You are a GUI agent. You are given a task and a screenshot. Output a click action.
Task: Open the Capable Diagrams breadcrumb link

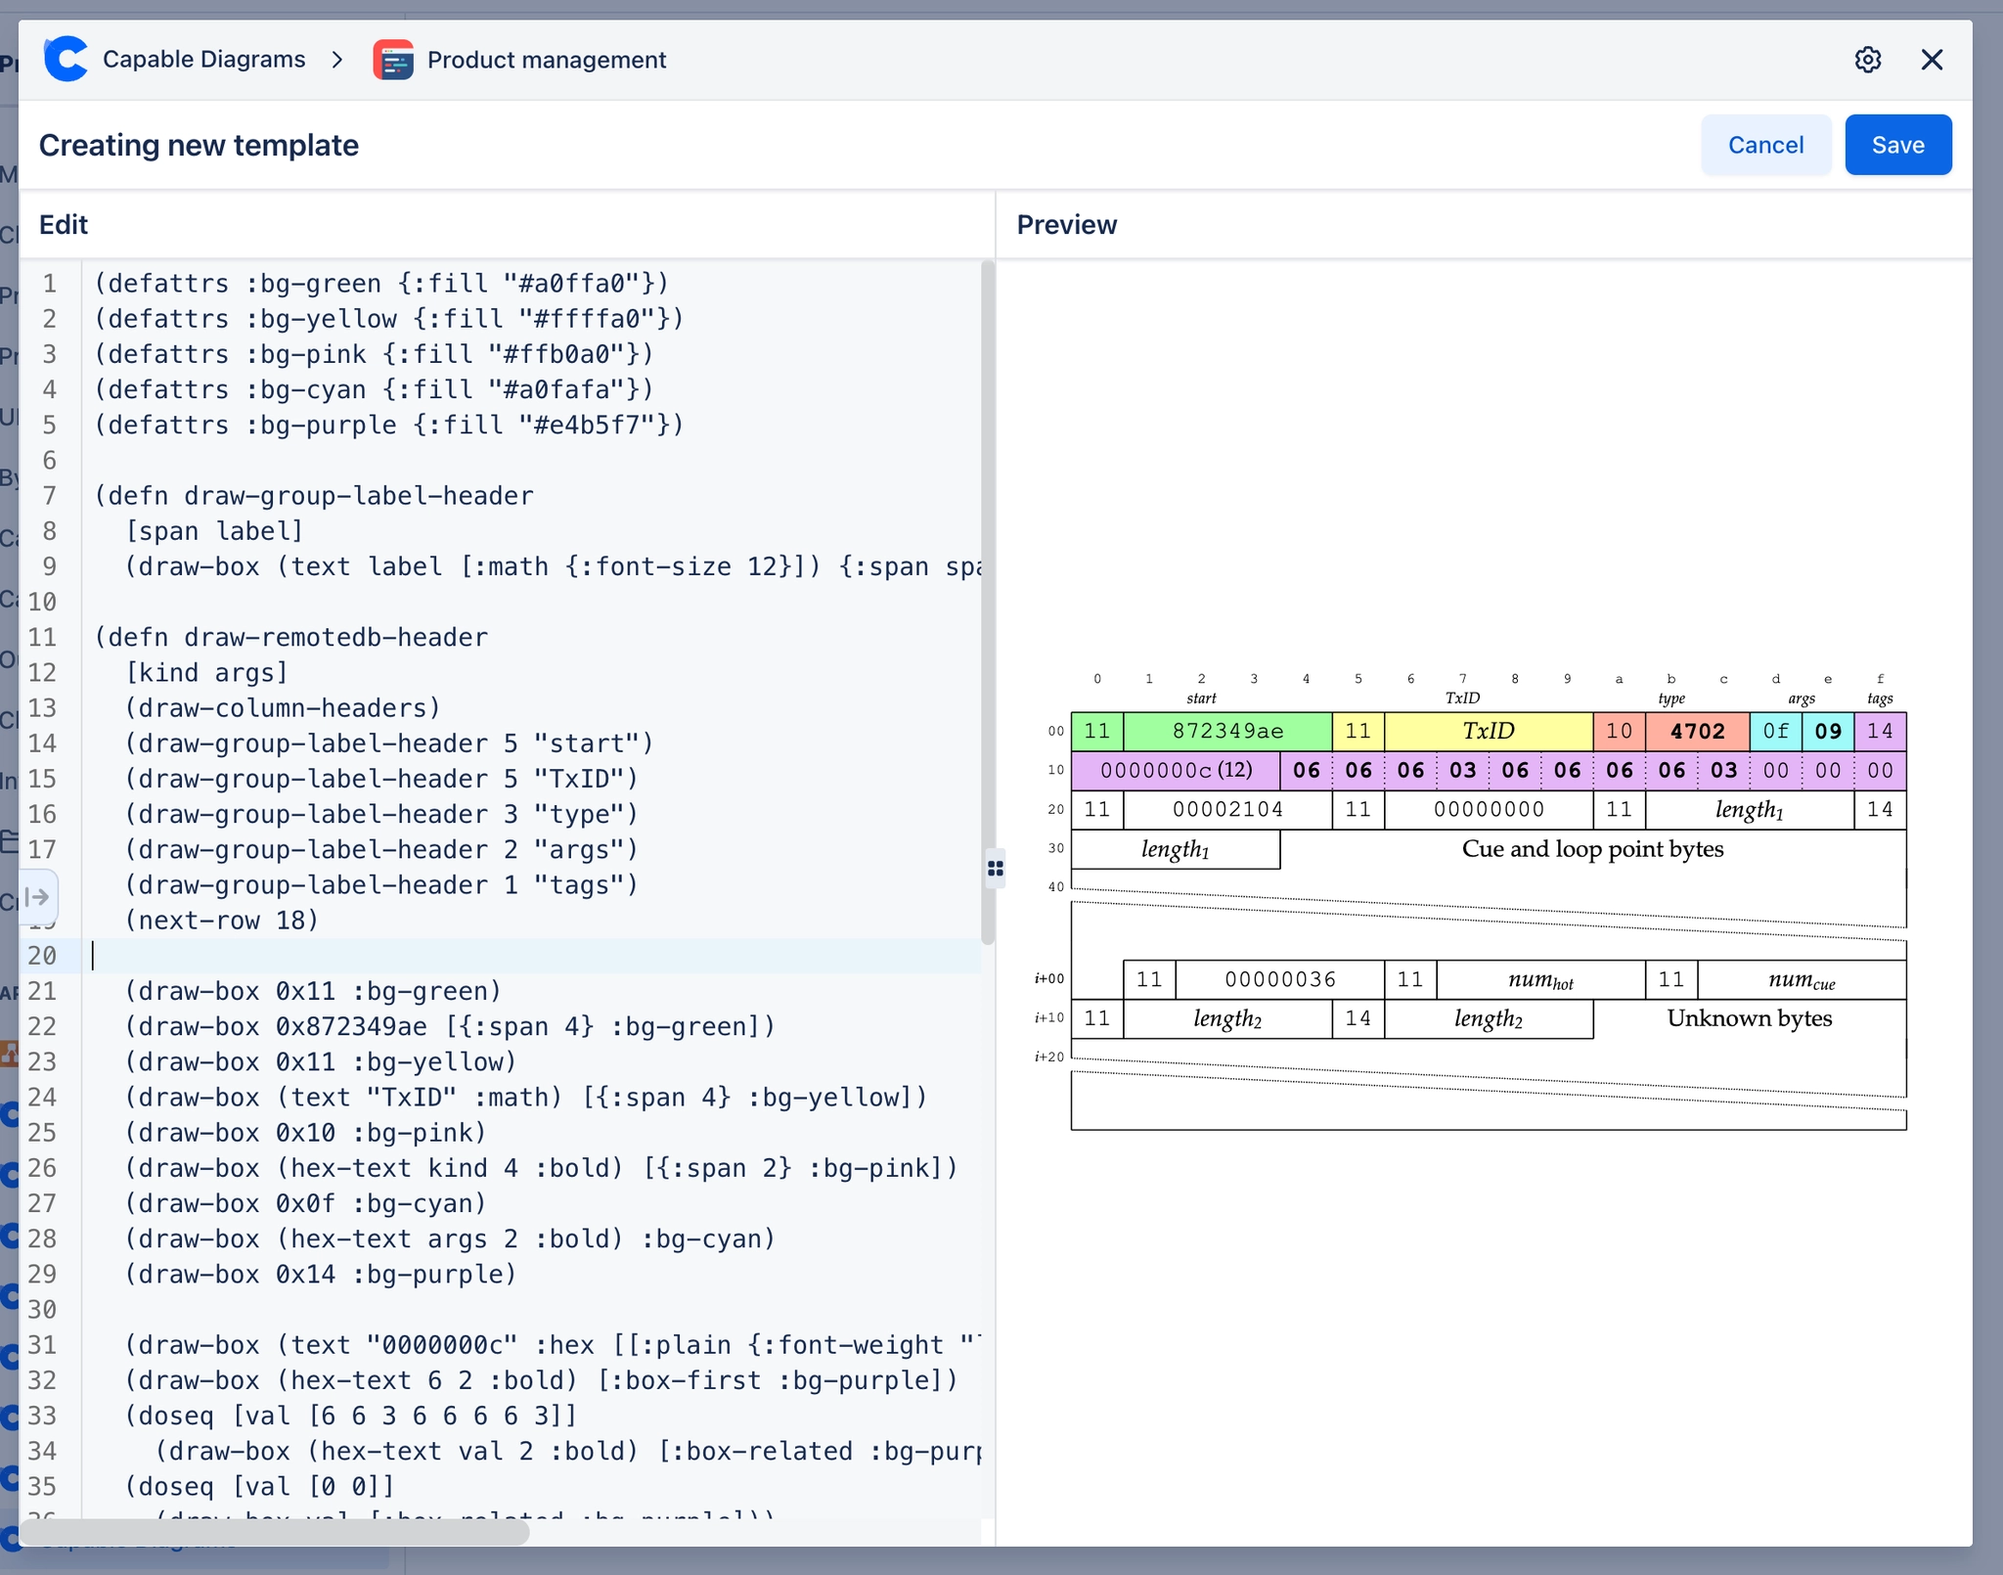(204, 59)
